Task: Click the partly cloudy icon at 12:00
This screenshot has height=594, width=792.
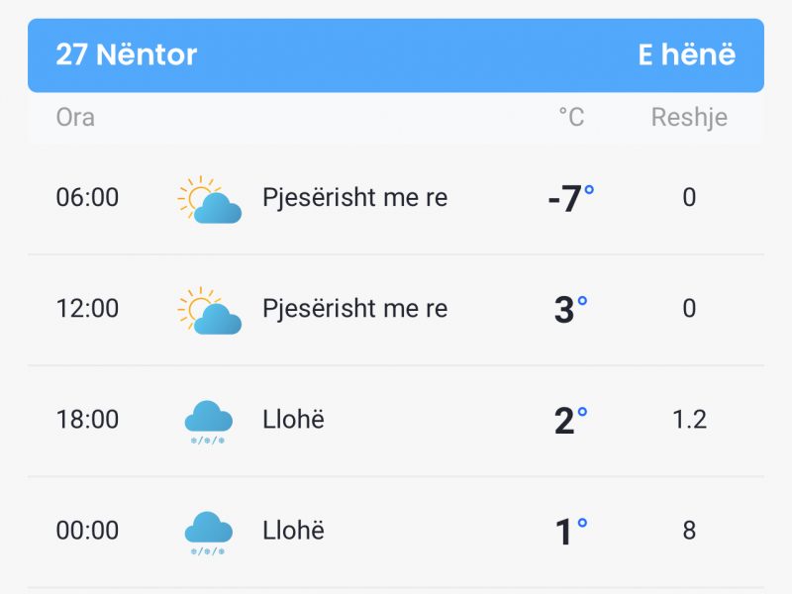Action: pyautogui.click(x=209, y=311)
